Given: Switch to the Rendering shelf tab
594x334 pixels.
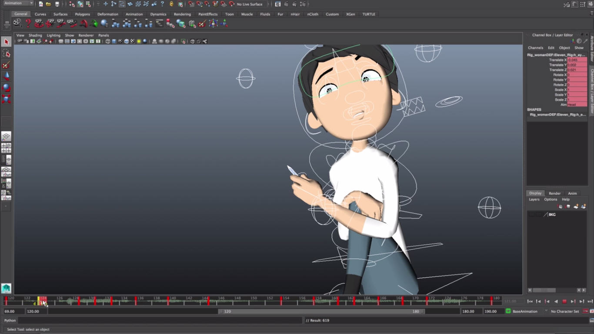Looking at the screenshot, I should click(x=182, y=14).
